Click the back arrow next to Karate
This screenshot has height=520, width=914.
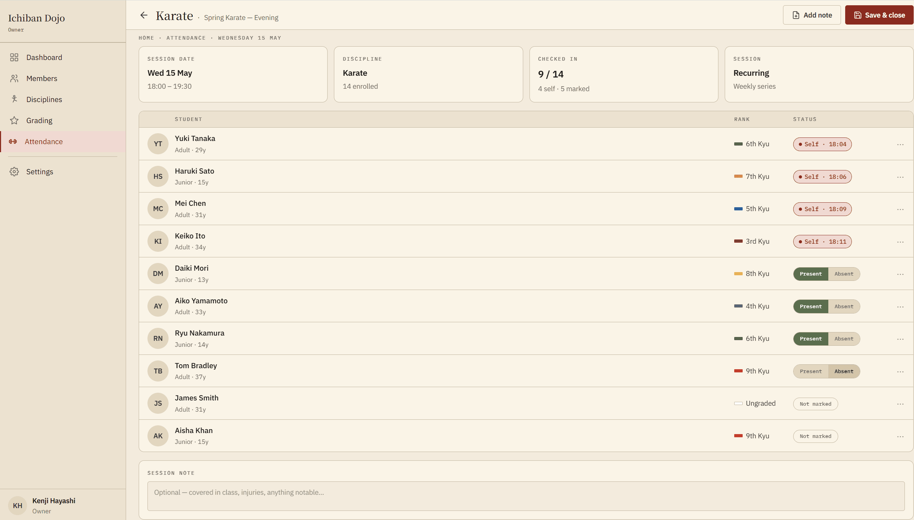144,15
